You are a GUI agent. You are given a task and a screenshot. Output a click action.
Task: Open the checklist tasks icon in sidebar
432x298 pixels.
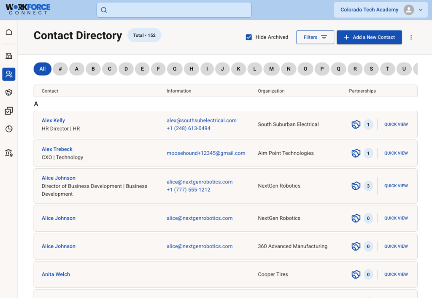(8, 111)
